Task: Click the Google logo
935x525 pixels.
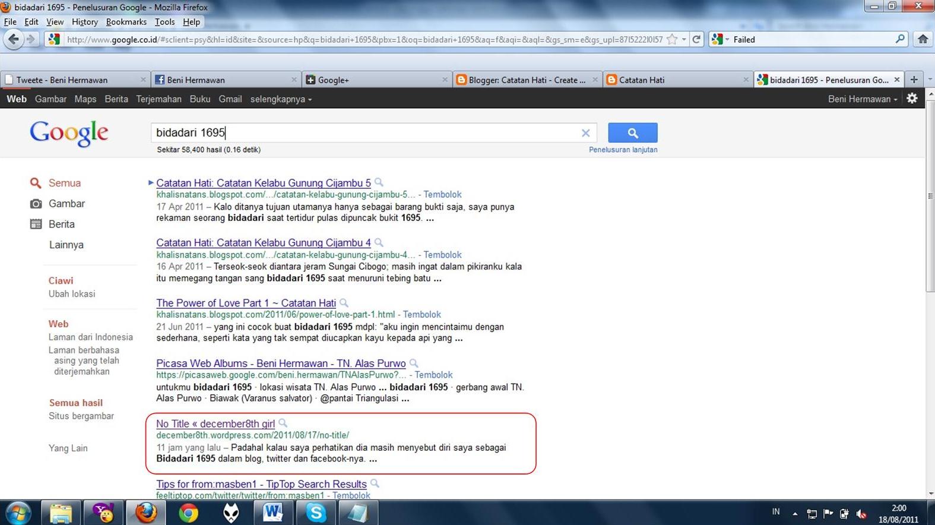Action: [69, 133]
